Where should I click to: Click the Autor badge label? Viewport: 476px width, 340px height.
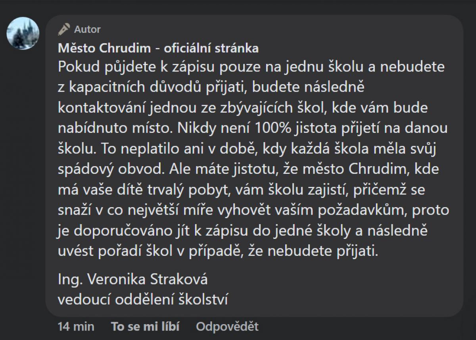(87, 29)
